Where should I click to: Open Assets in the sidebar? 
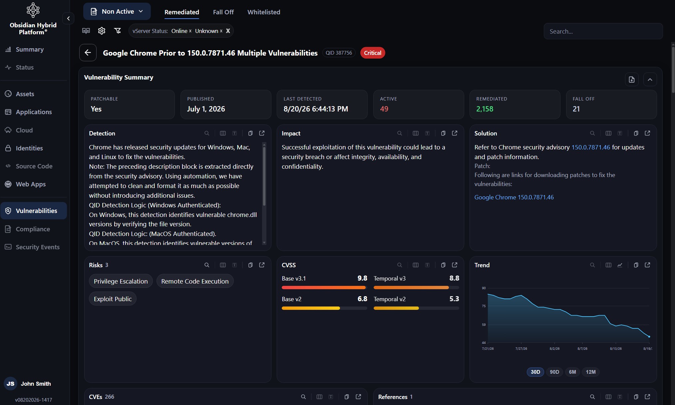click(34, 94)
